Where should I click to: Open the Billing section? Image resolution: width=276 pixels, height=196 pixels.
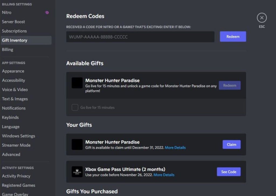tap(8, 50)
